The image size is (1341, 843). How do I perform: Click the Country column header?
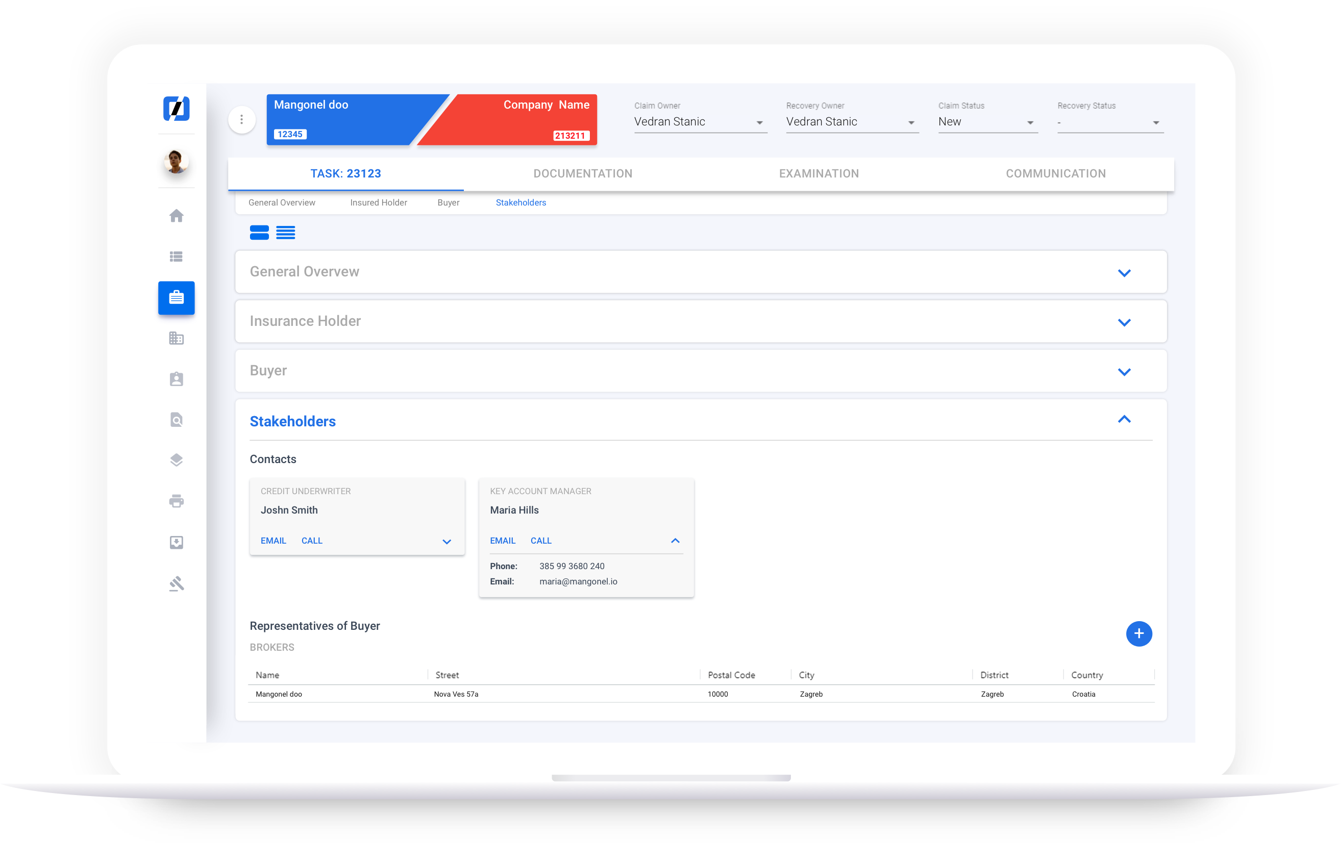1086,675
